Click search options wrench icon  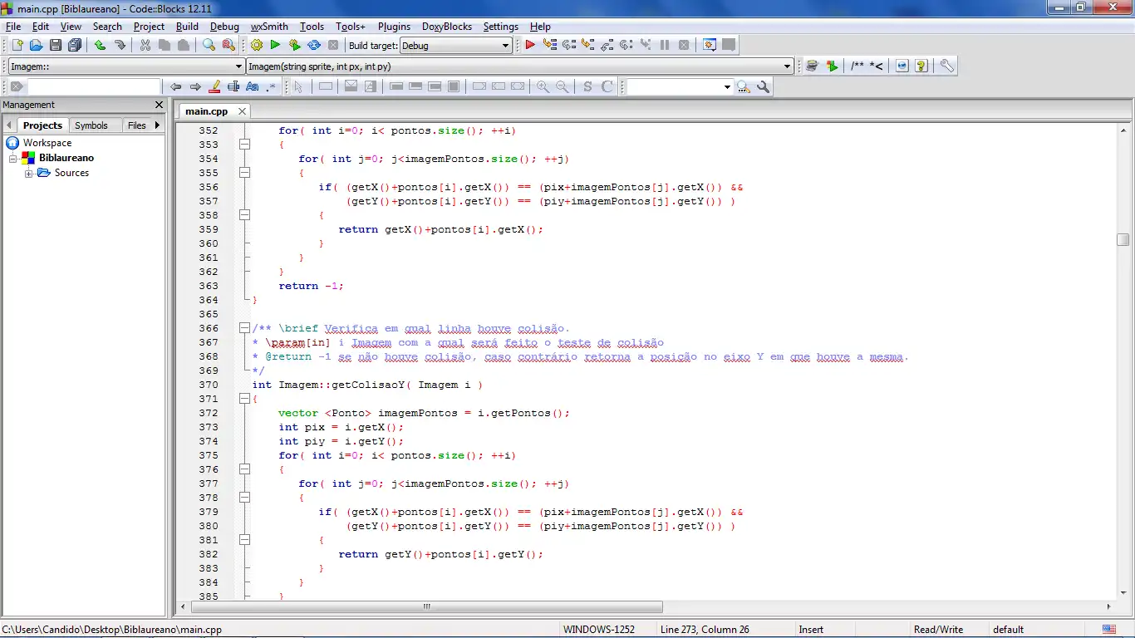764,86
